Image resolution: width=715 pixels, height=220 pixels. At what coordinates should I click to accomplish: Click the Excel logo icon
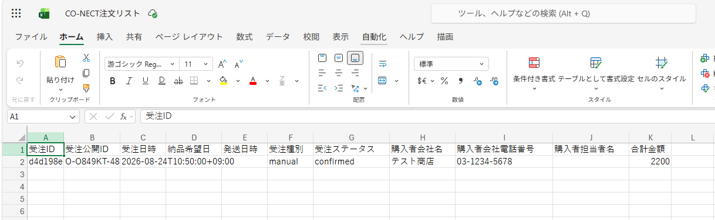[43, 13]
